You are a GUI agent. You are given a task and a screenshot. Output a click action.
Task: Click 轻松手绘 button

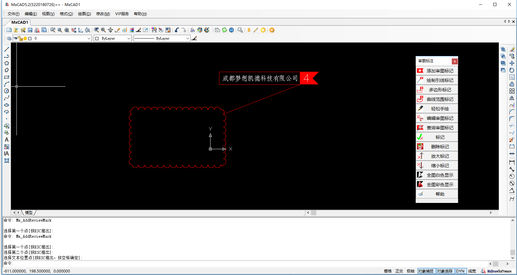pyautogui.click(x=437, y=109)
